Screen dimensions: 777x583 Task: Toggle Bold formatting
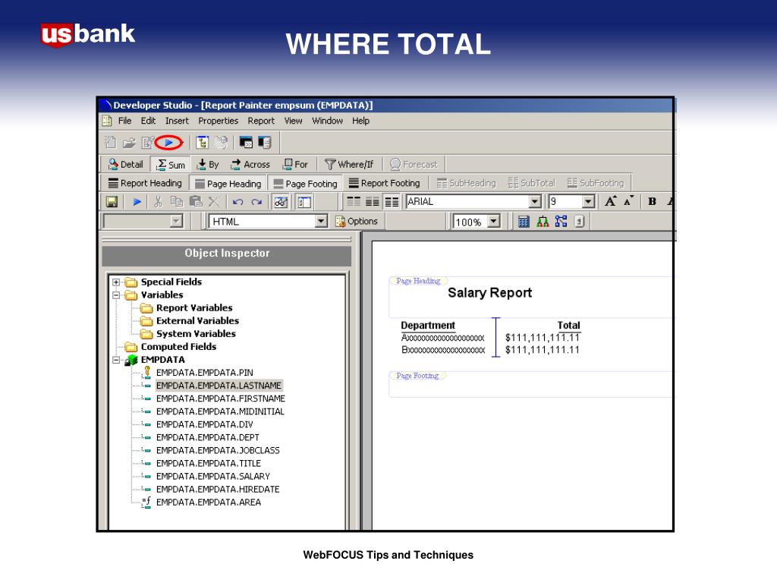tap(652, 201)
